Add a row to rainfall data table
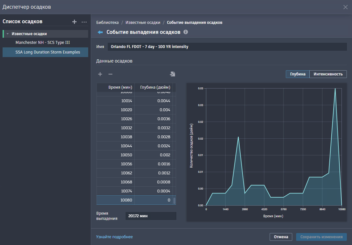This screenshot has width=352, height=245. 100,74
